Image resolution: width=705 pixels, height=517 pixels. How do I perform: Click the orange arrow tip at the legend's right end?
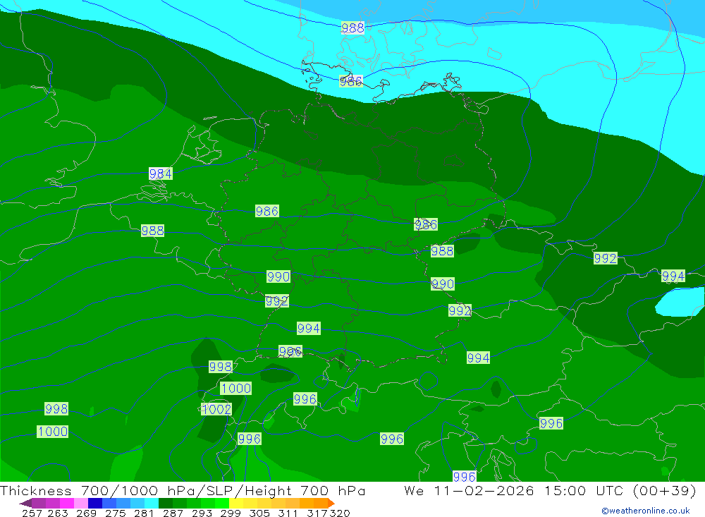[331, 503]
